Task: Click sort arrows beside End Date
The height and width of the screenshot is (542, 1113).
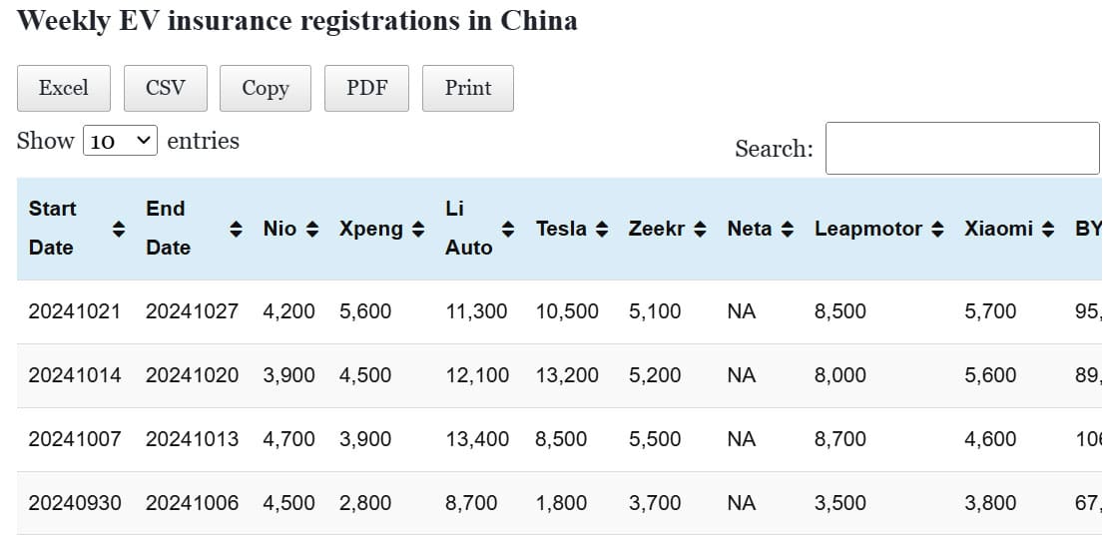Action: [x=236, y=229]
